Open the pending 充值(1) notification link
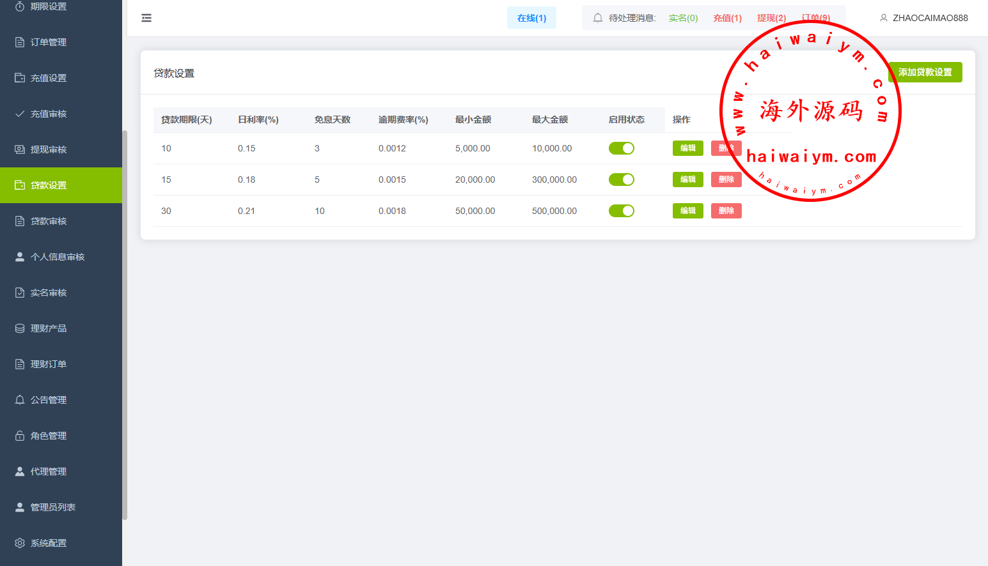 tap(727, 18)
